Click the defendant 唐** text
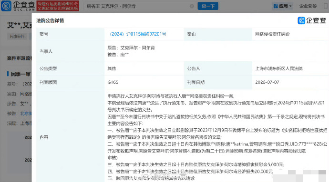Image resolution: width=329 pixels, height=182 pixels. [124, 55]
